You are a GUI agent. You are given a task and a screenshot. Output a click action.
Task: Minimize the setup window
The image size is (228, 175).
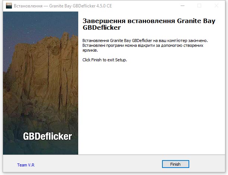point(183,6)
